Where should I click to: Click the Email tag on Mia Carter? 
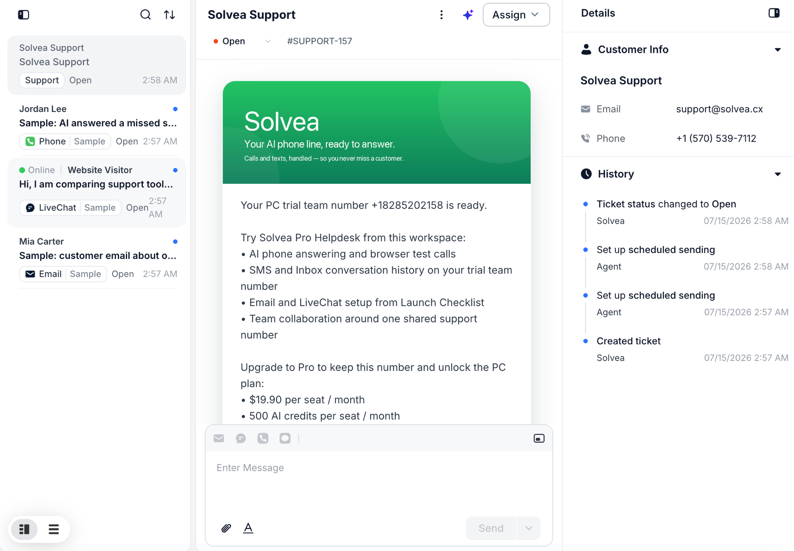click(43, 274)
